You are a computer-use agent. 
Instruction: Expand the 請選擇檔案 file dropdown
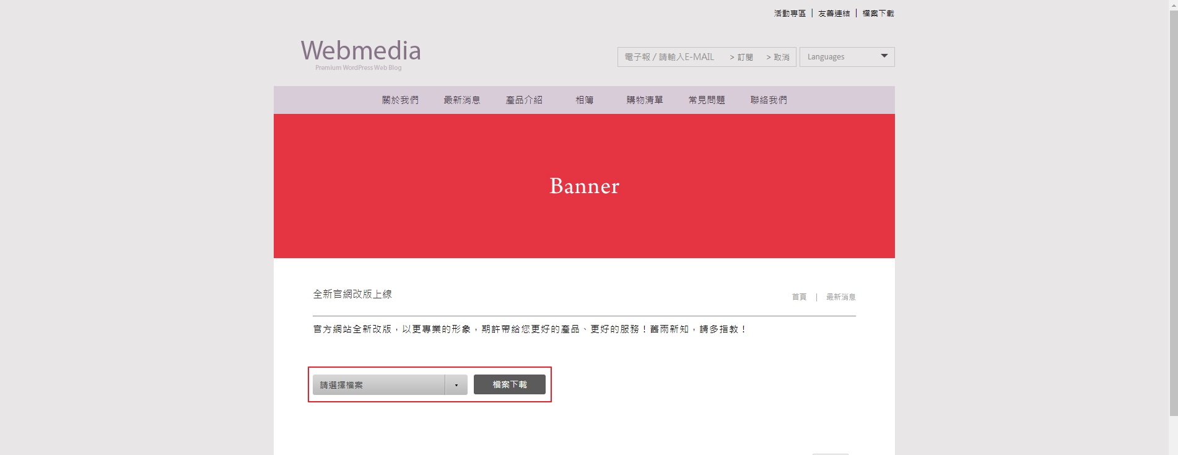[x=390, y=385]
